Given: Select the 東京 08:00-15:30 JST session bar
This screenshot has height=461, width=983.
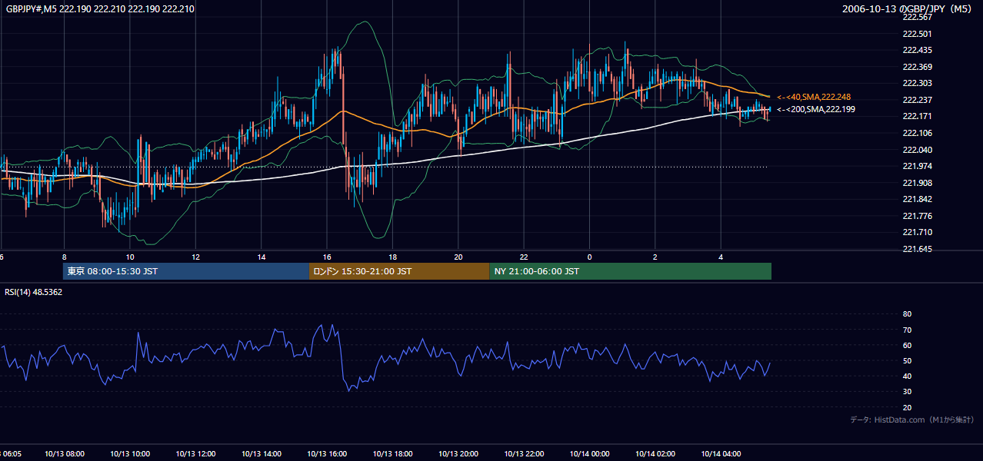Looking at the screenshot, I should (x=185, y=271).
